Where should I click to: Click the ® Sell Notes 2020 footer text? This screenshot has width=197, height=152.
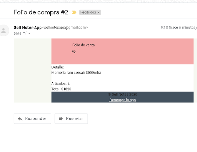122,95
